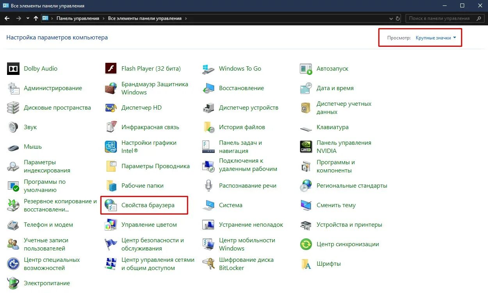488x293 pixels.
Task: Open the Диспетчер устройств icon
Action: pos(208,108)
